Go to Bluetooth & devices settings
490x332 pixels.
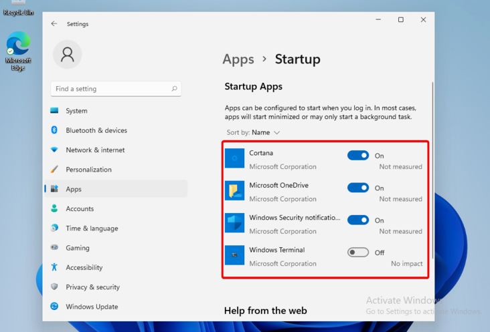116,130
